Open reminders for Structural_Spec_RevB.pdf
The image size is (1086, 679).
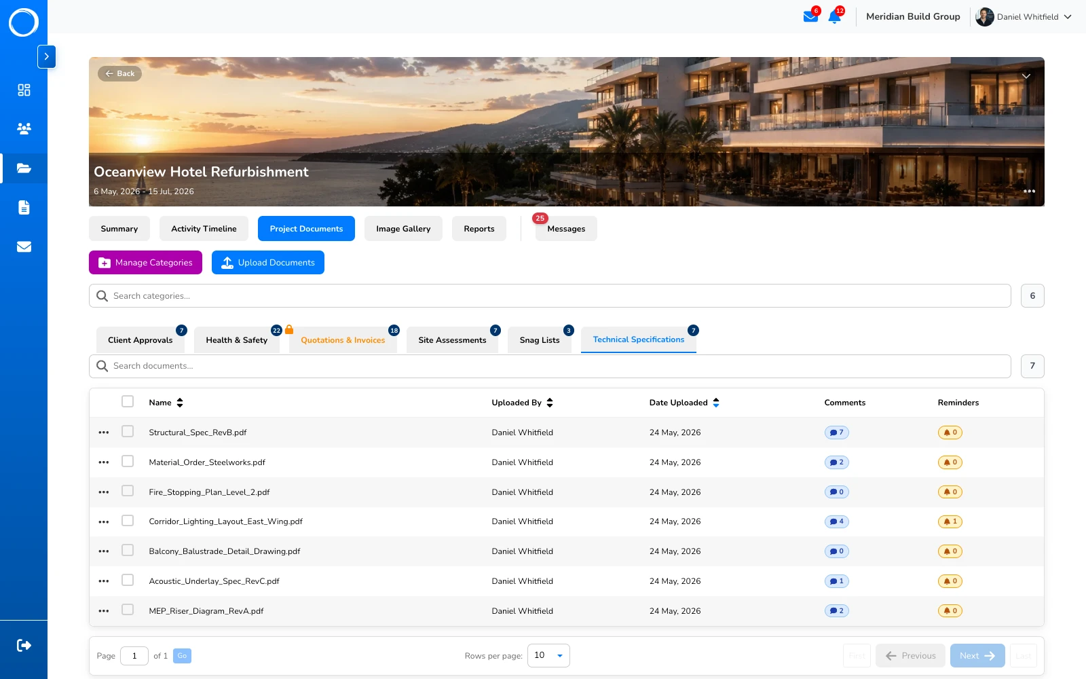(x=950, y=433)
